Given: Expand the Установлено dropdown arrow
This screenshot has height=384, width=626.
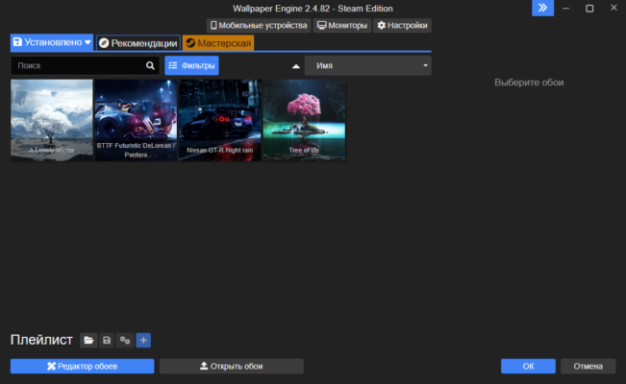Looking at the screenshot, I should [88, 42].
